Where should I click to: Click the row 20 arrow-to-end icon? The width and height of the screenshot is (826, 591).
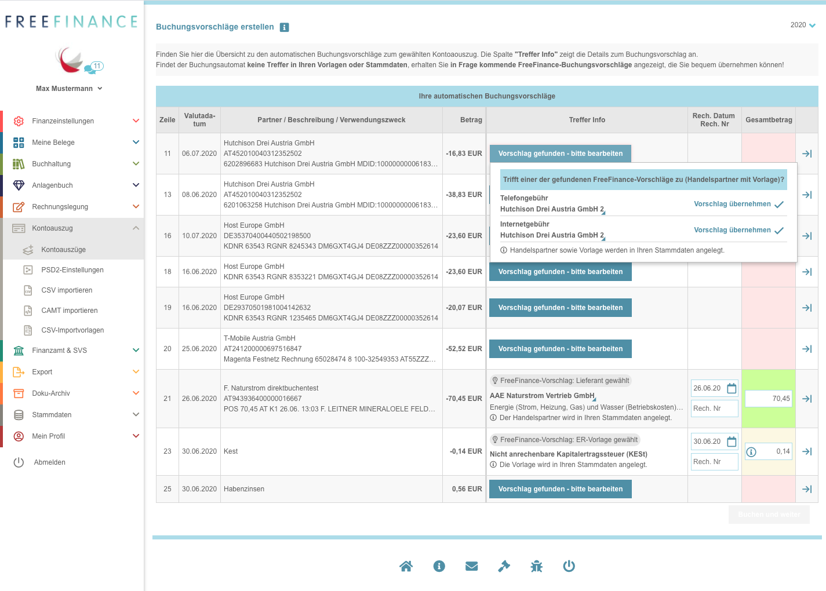point(807,349)
